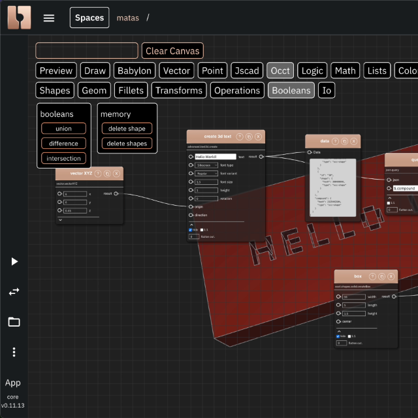Click the union boolean button

coord(63,129)
